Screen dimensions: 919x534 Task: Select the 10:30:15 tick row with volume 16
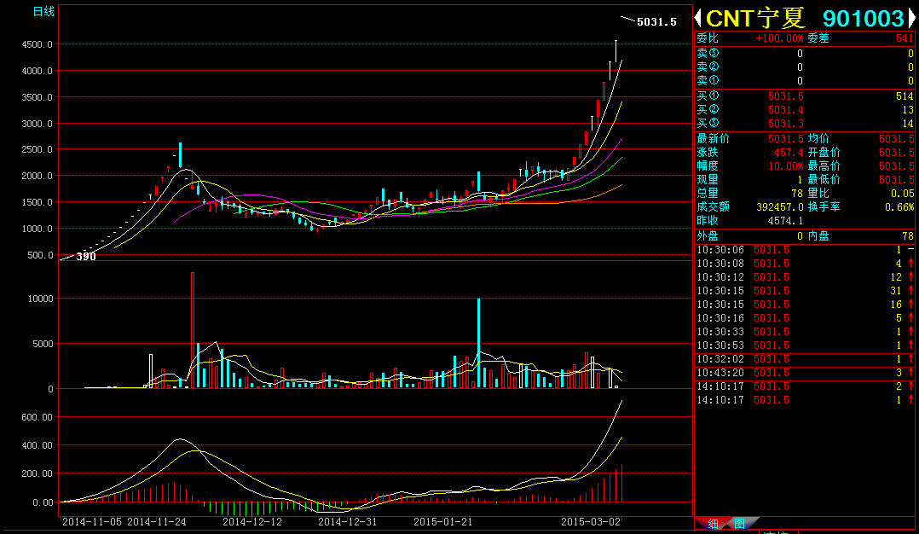(805, 305)
